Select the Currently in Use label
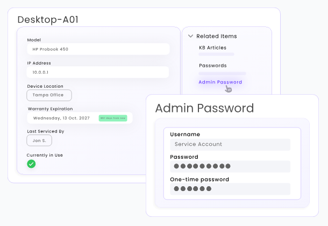This screenshot has width=328, height=226. pyautogui.click(x=45, y=156)
